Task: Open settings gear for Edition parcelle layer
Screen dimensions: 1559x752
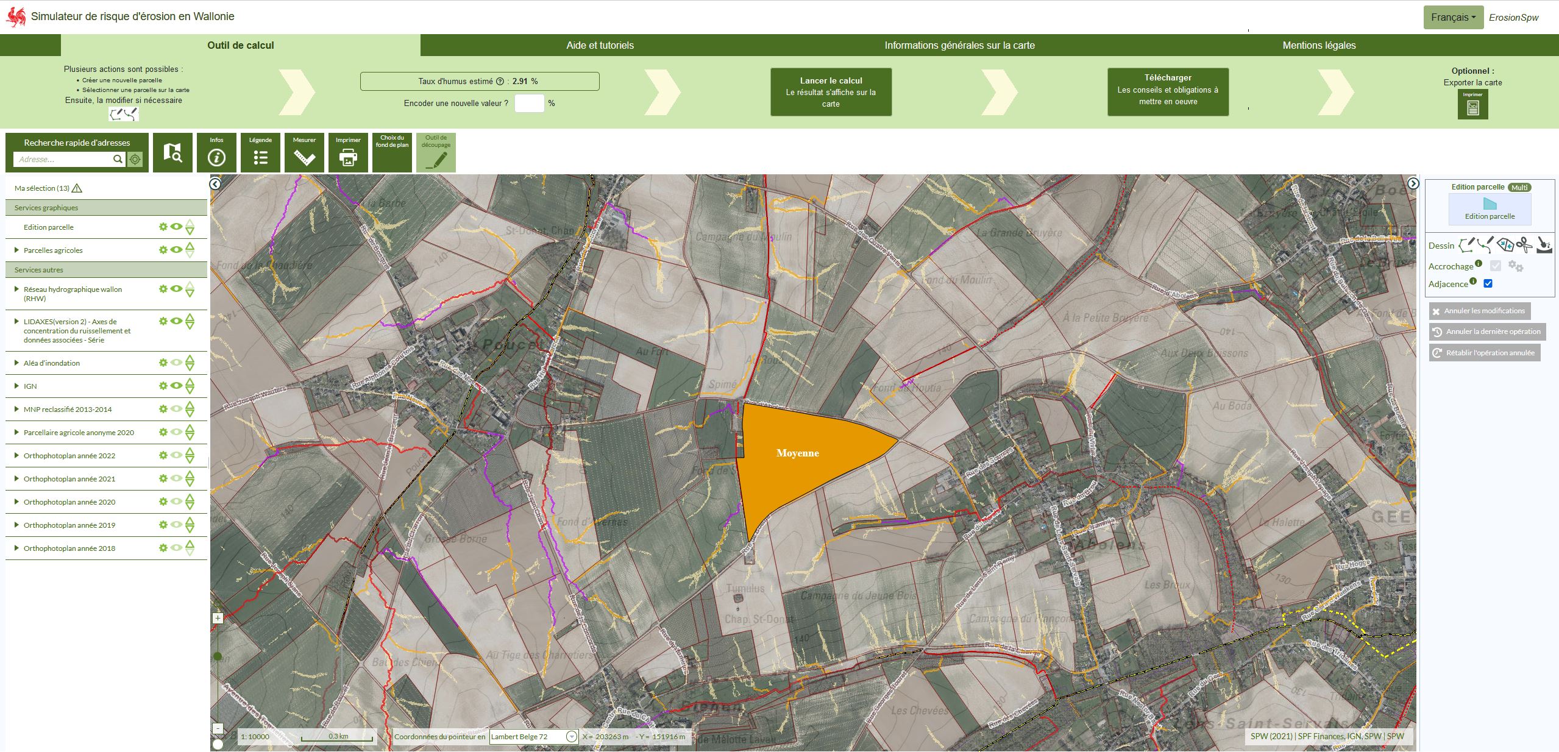Action: (163, 227)
